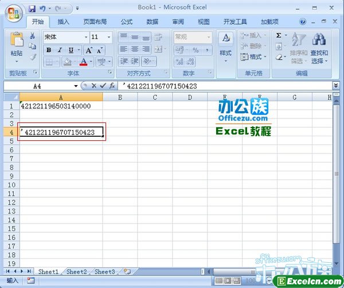Select the Format Painter brush
Image resolution: width=344 pixels, height=288 pixels.
click(x=33, y=57)
